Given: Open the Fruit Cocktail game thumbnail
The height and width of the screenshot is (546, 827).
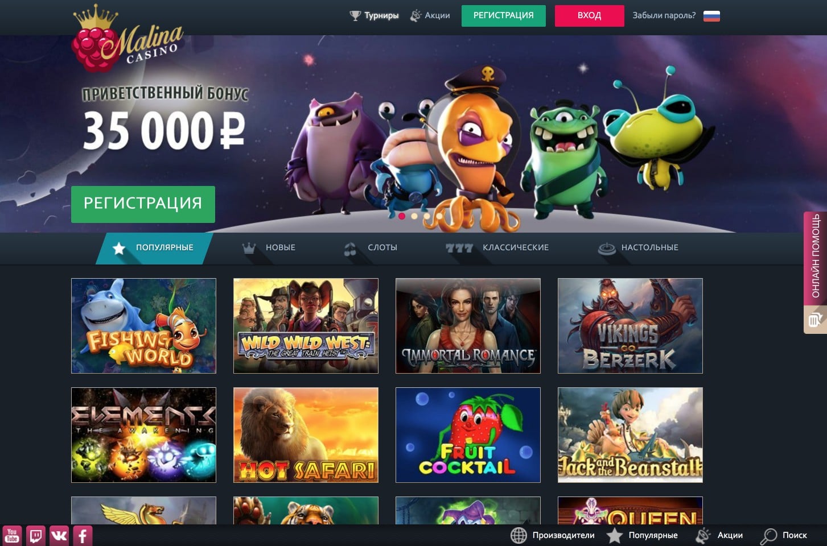Looking at the screenshot, I should pyautogui.click(x=468, y=435).
